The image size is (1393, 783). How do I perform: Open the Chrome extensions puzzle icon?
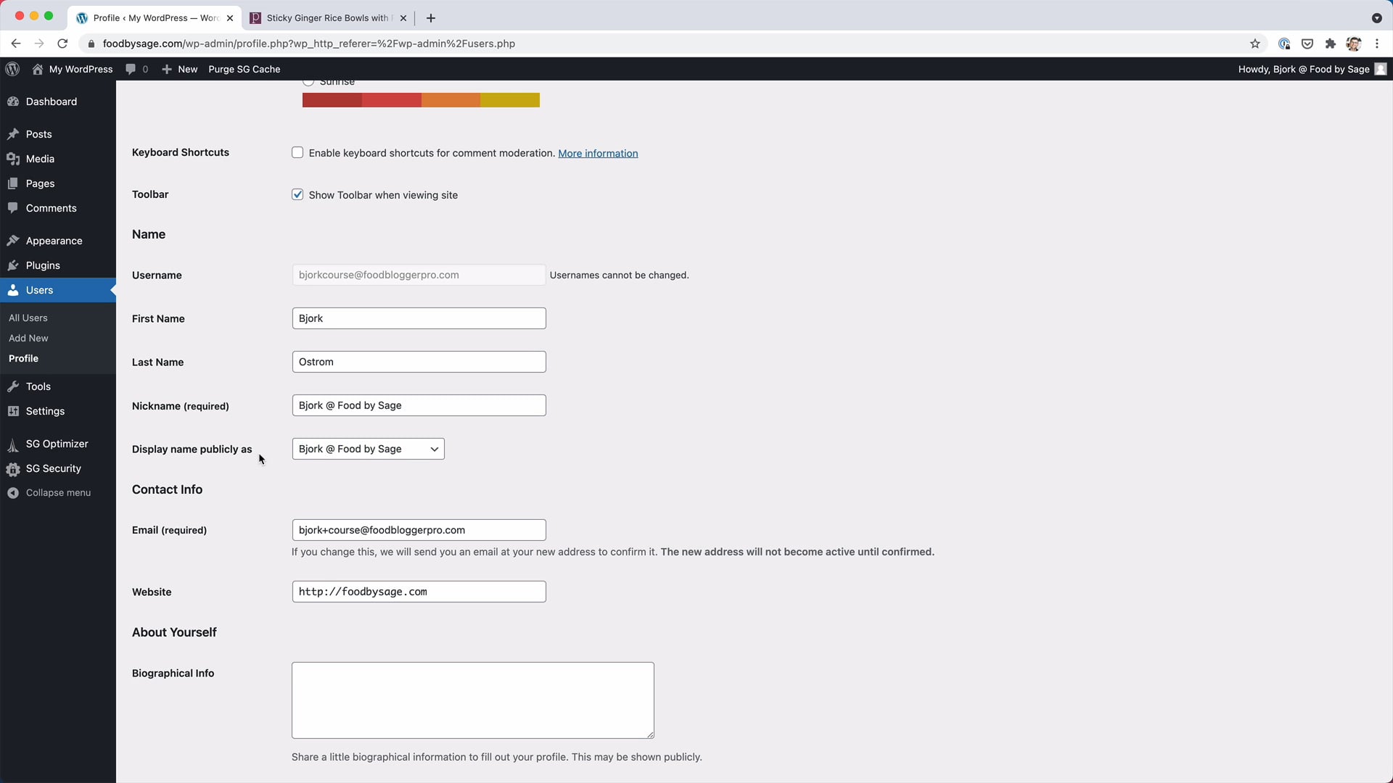click(x=1330, y=43)
